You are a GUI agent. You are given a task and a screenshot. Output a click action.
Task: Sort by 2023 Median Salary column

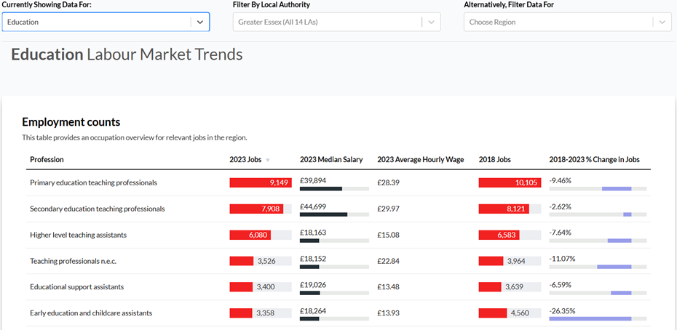(331, 159)
